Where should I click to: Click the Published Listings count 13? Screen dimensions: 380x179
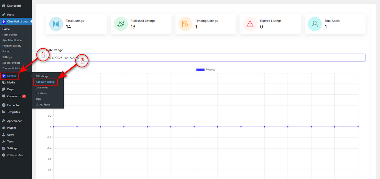133,27
